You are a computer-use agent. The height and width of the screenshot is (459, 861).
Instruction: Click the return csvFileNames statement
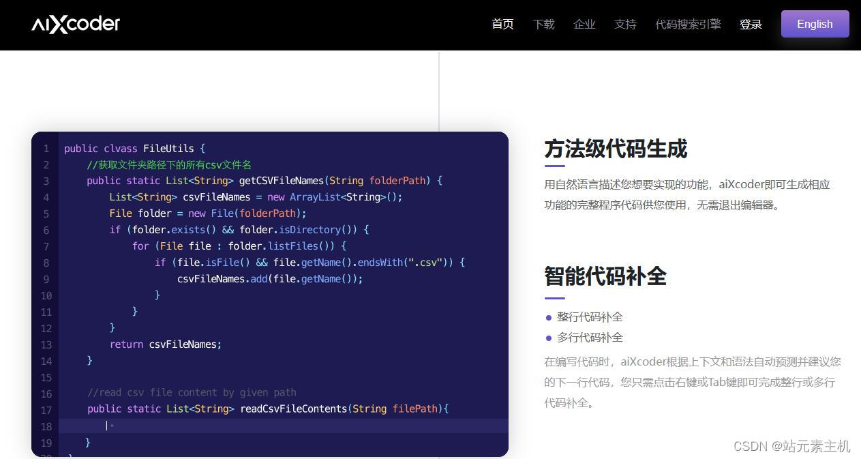click(165, 344)
